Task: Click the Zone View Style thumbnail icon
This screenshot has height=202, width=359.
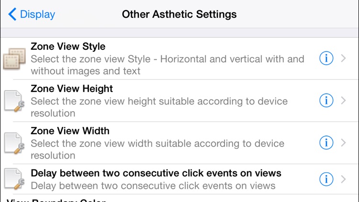Action: point(13,59)
